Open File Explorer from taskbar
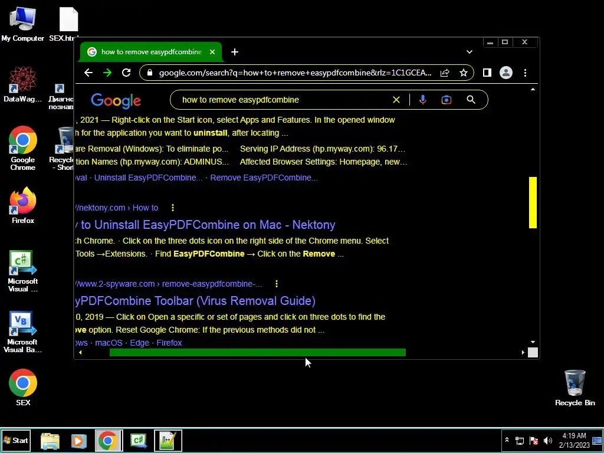 50,441
